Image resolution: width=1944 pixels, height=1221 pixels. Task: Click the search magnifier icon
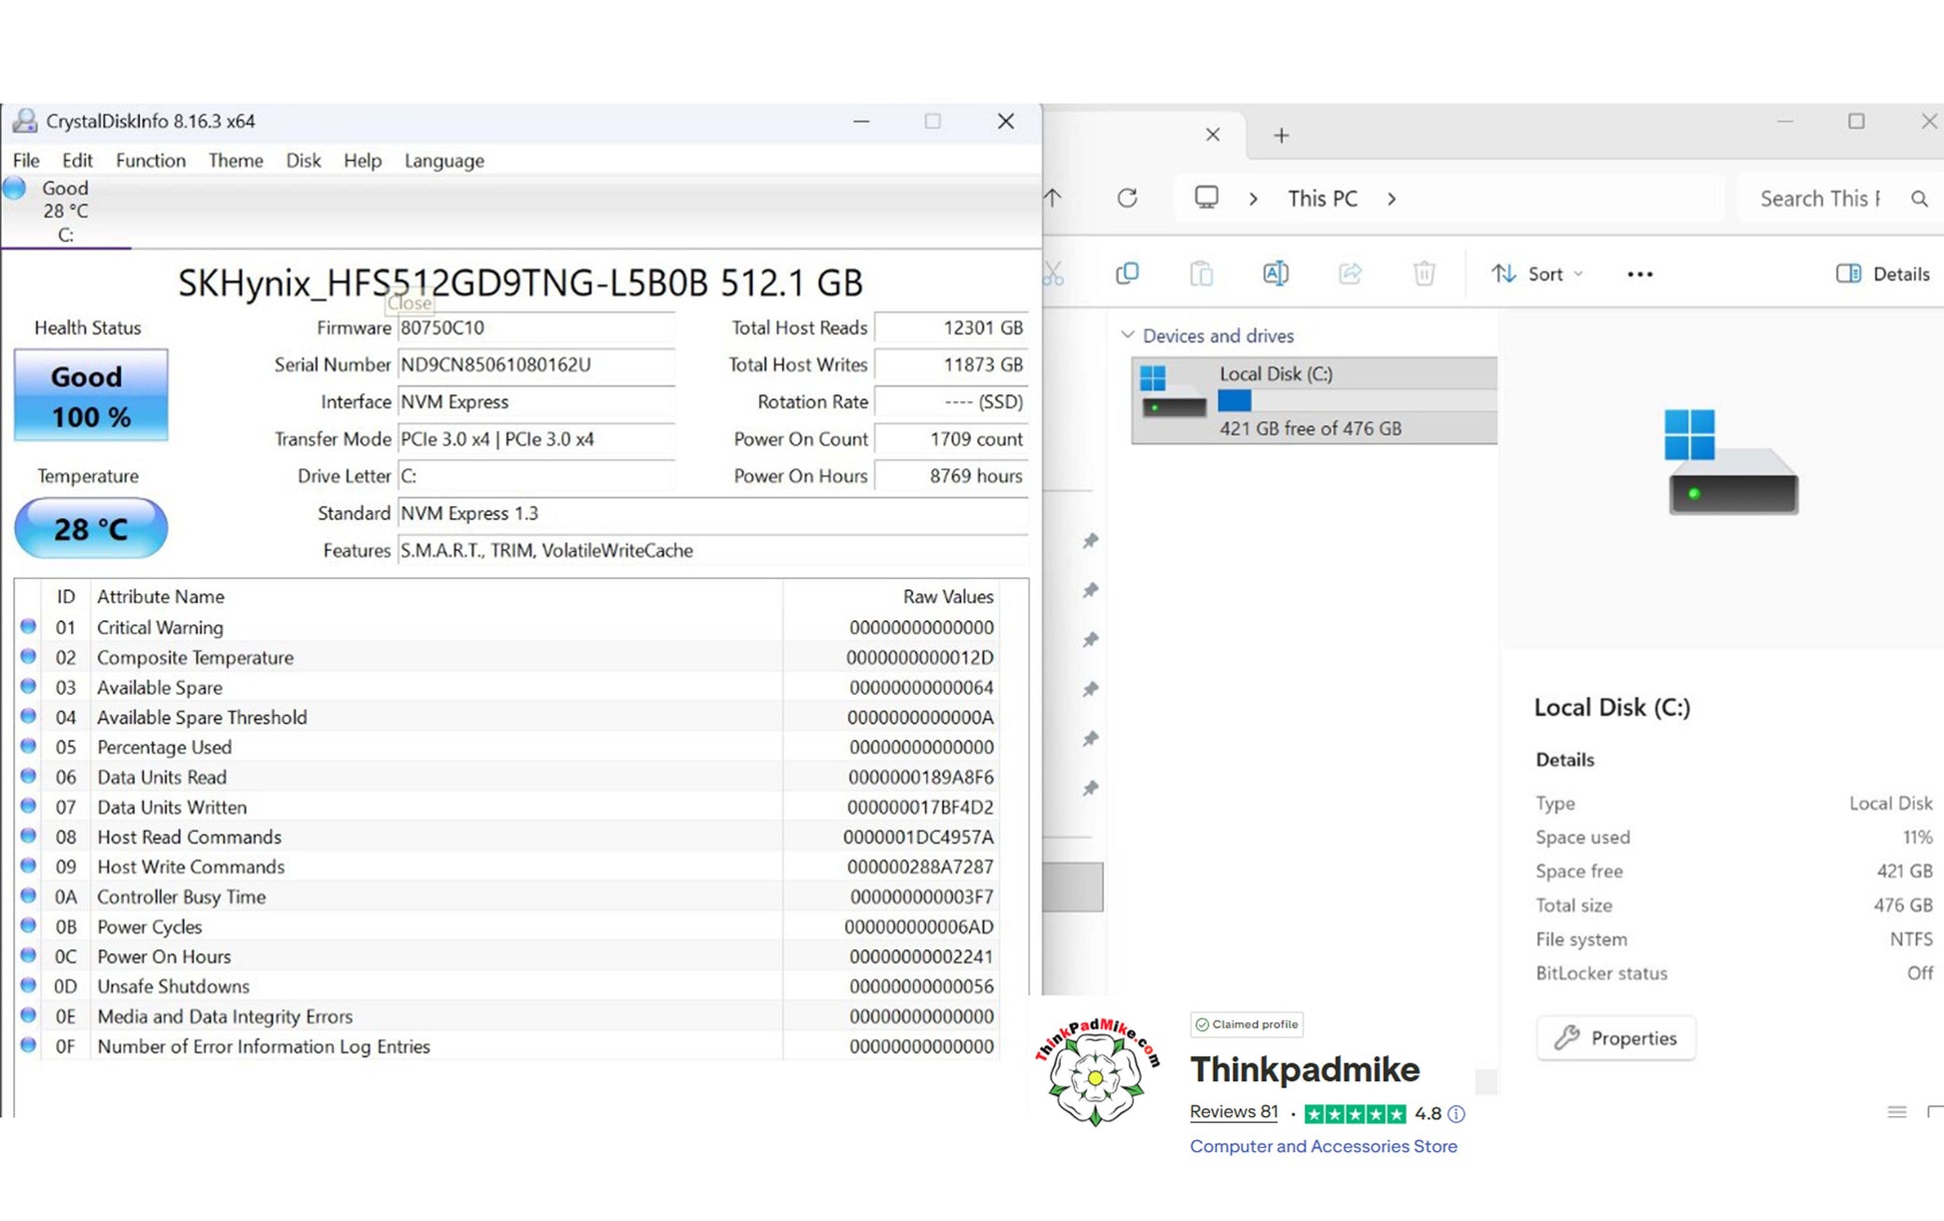(1919, 199)
